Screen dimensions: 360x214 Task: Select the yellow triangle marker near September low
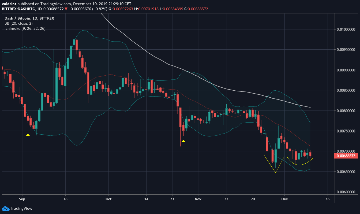point(28,135)
